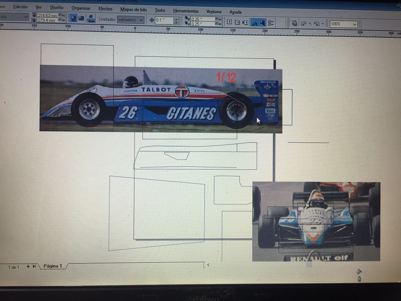Click the page height field 279.4 mm
Viewport: 401px width, 301px height.
[x=48, y=20]
